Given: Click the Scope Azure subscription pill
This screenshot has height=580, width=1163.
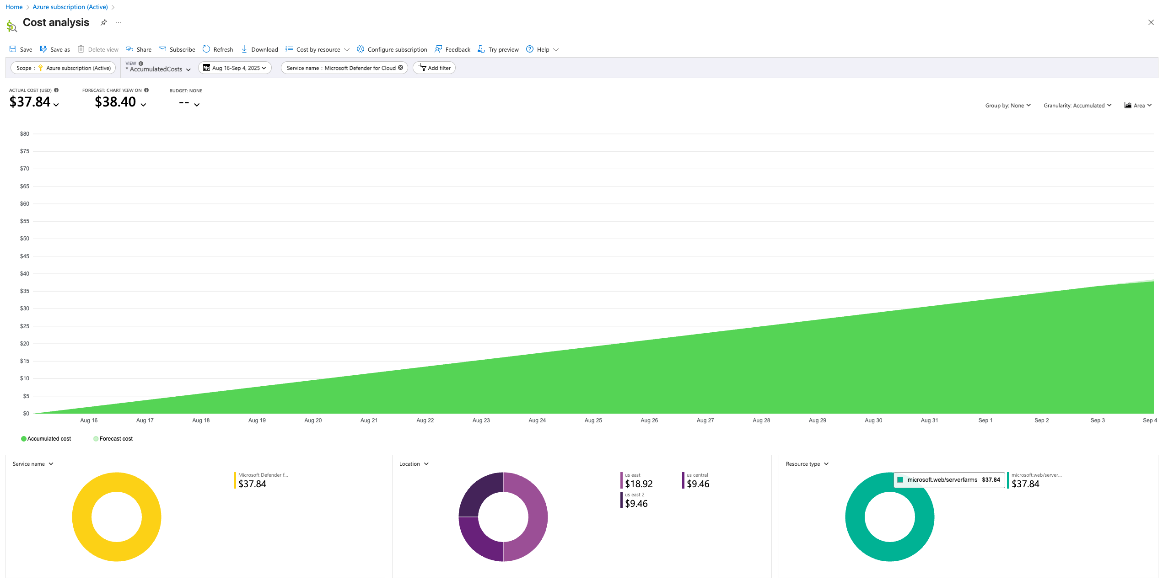Looking at the screenshot, I should coord(63,68).
